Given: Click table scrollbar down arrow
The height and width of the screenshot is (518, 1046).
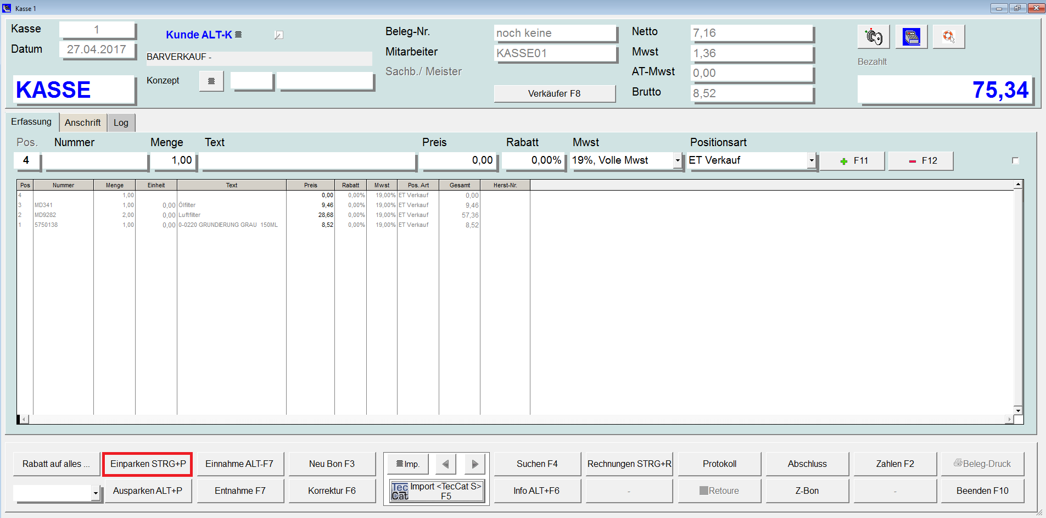Looking at the screenshot, I should (x=1018, y=410).
